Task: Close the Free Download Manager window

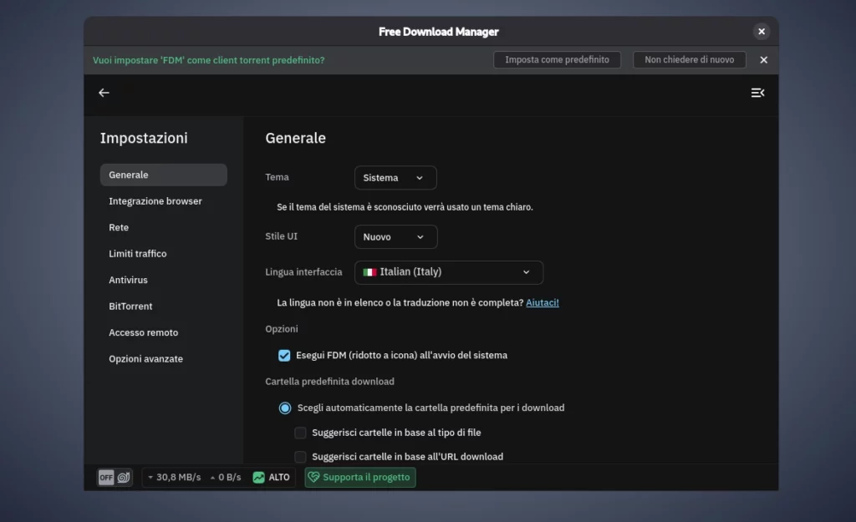Action: pos(762,32)
